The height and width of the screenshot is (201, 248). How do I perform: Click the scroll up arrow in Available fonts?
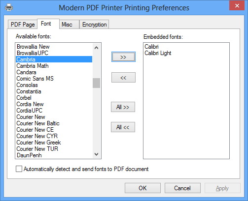[x=97, y=48]
